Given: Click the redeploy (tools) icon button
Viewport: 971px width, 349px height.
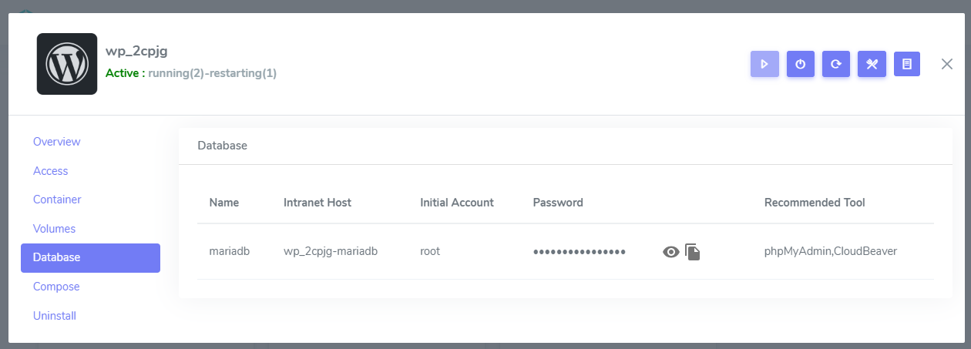Looking at the screenshot, I should (872, 64).
